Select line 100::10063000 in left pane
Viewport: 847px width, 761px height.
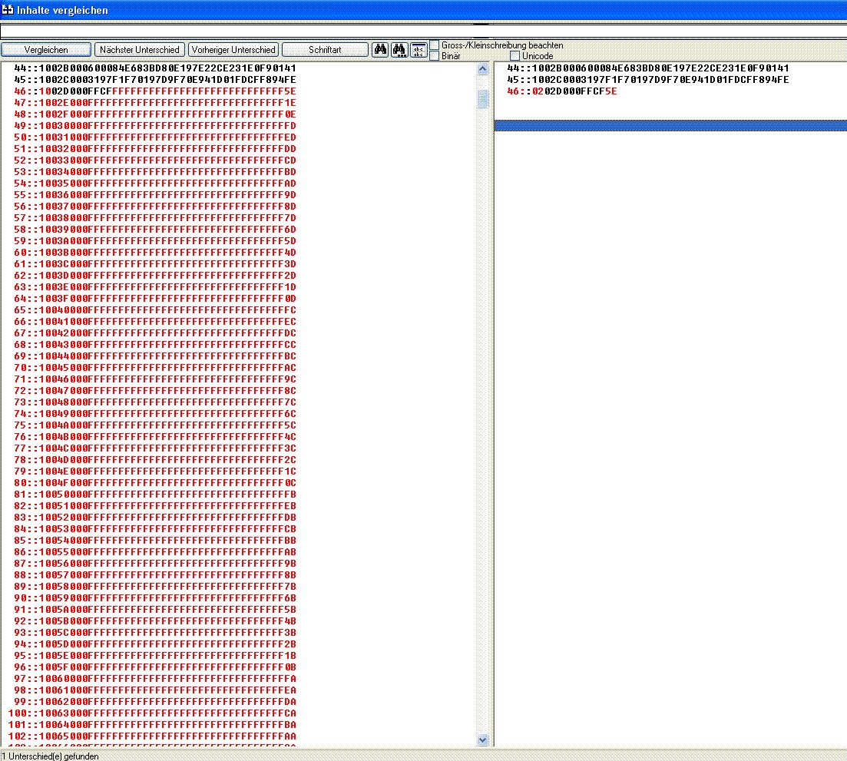152,713
